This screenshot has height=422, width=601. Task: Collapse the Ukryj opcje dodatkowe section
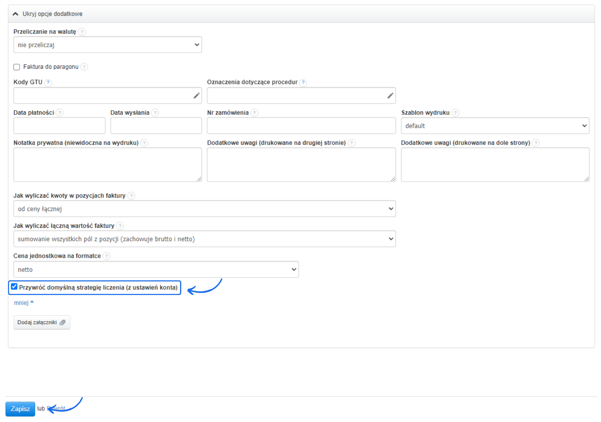[48, 14]
